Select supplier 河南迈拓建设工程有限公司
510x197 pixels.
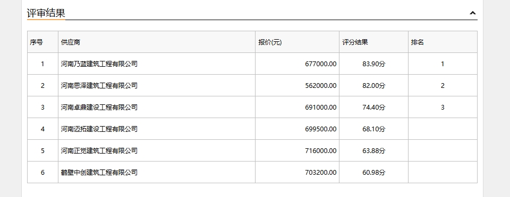[x=99, y=129]
